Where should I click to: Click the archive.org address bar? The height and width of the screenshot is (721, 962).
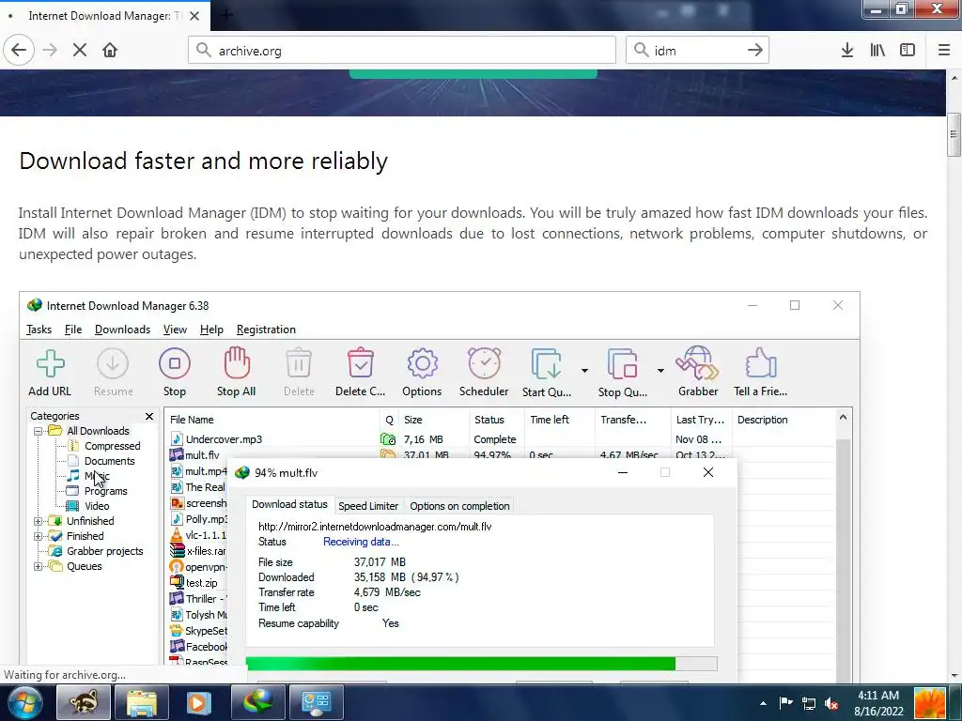click(x=402, y=51)
